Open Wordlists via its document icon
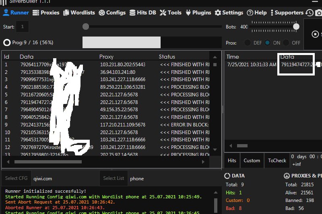Image resolution: width=322 pixels, height=214 pixels. (66, 12)
